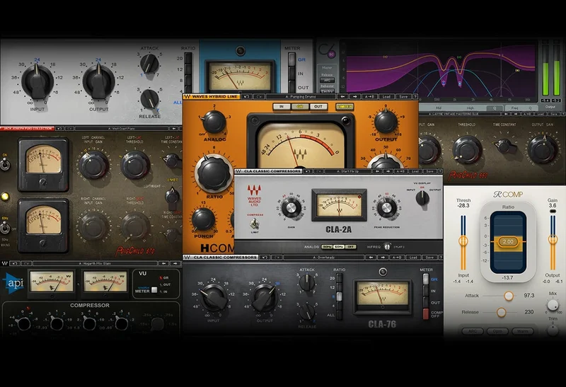Click the C6 SC sidechain badge
Screen dimensions: 566x387
coord(331,54)
